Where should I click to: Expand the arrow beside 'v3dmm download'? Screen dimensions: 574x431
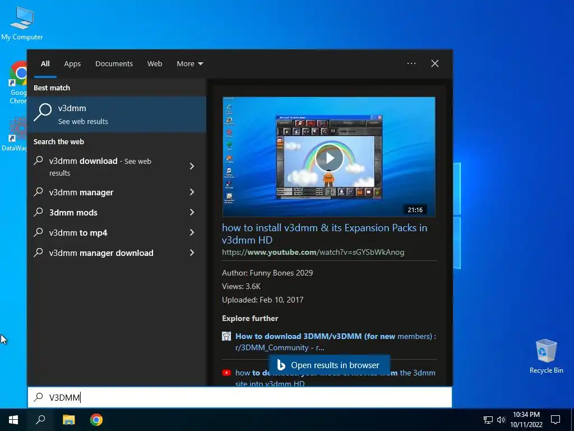coord(192,166)
